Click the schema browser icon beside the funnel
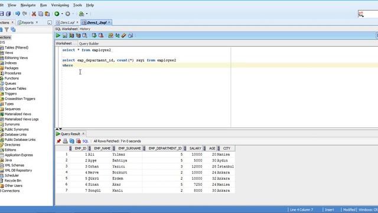Image resolution: width=378 pixels, height=213 pixels. pos(13,30)
